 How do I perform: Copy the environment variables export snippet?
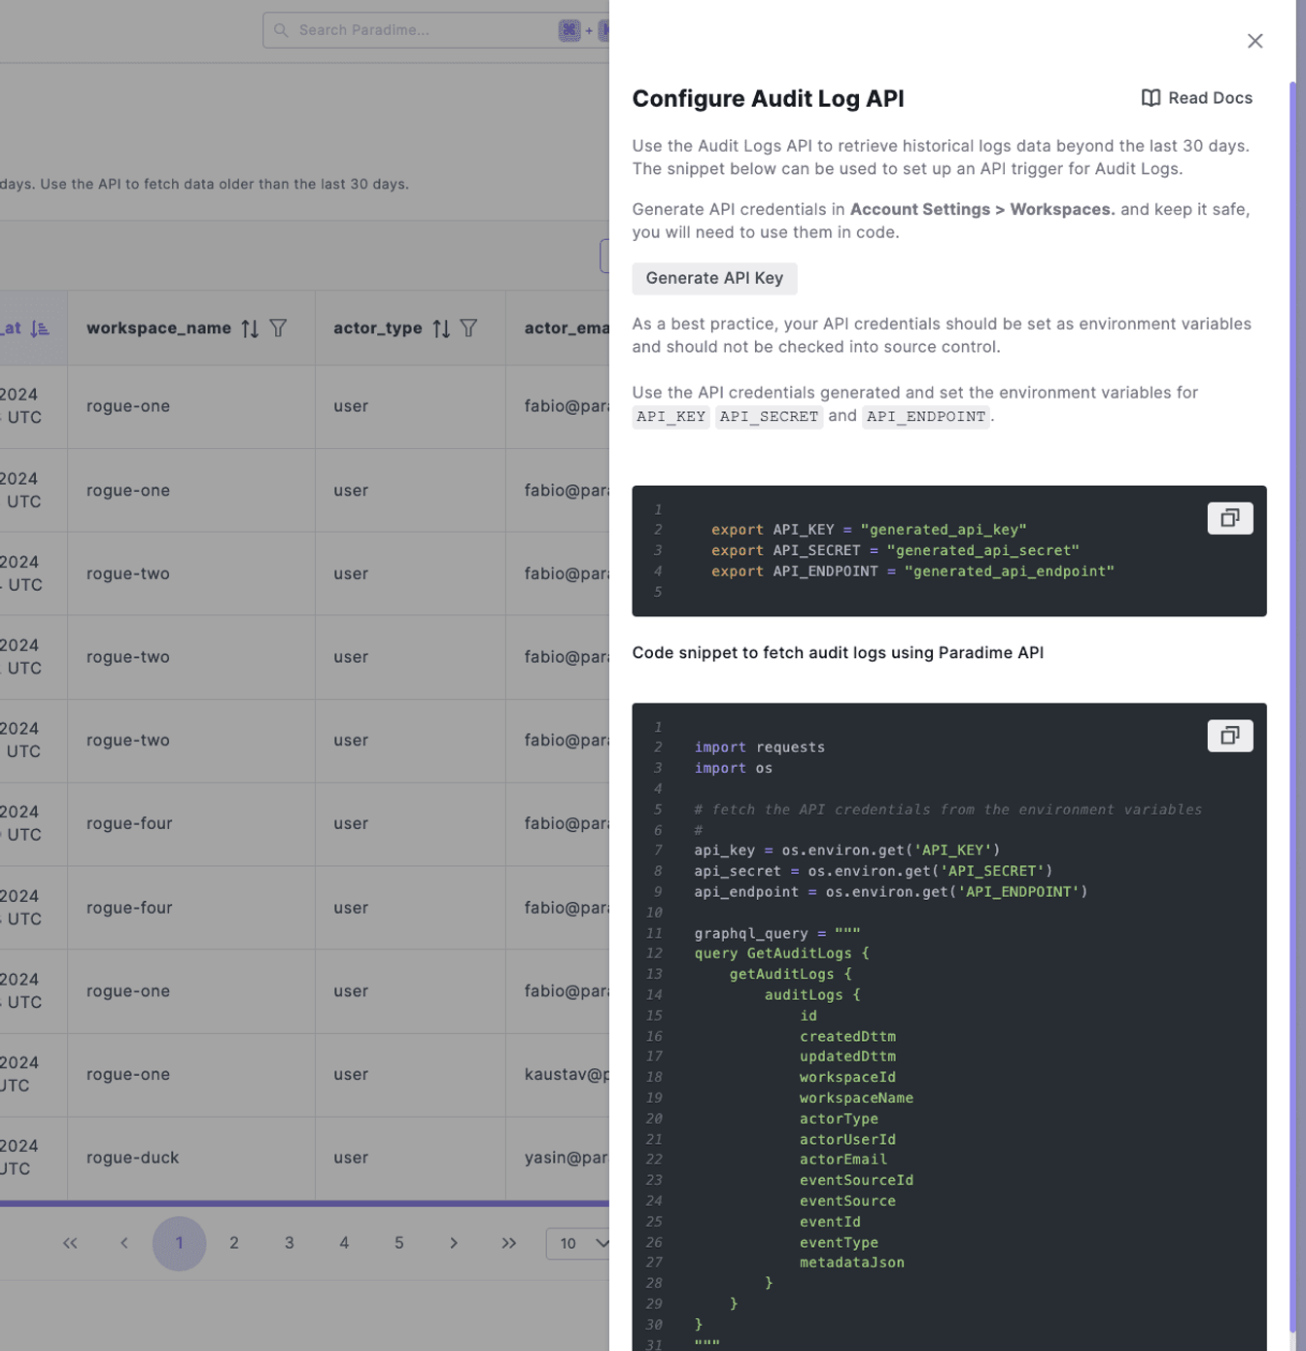click(x=1229, y=518)
